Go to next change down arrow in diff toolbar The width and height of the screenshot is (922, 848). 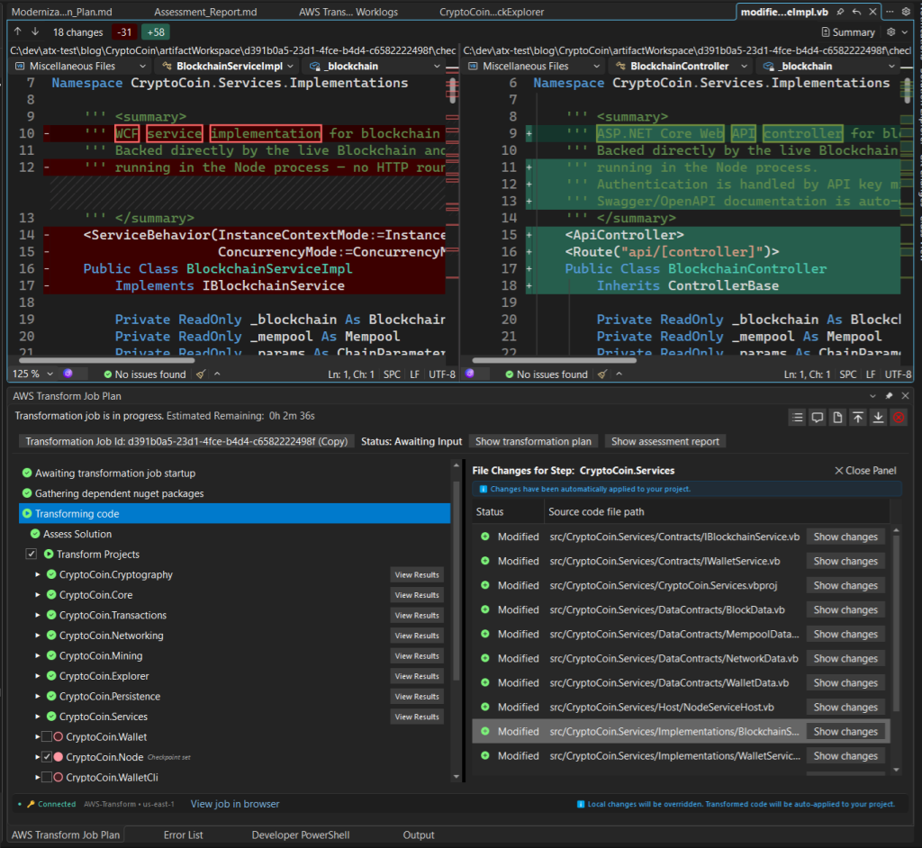point(35,32)
